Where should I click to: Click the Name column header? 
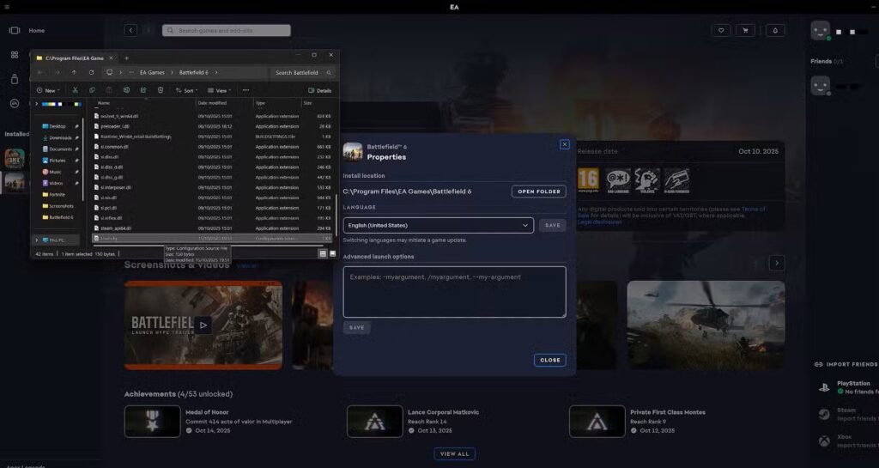104,103
